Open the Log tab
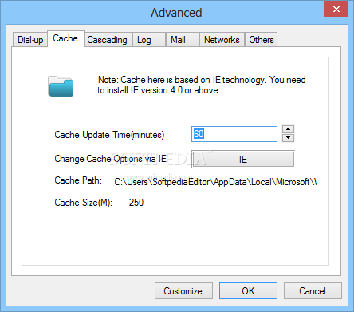354x312 pixels. pyautogui.click(x=149, y=40)
